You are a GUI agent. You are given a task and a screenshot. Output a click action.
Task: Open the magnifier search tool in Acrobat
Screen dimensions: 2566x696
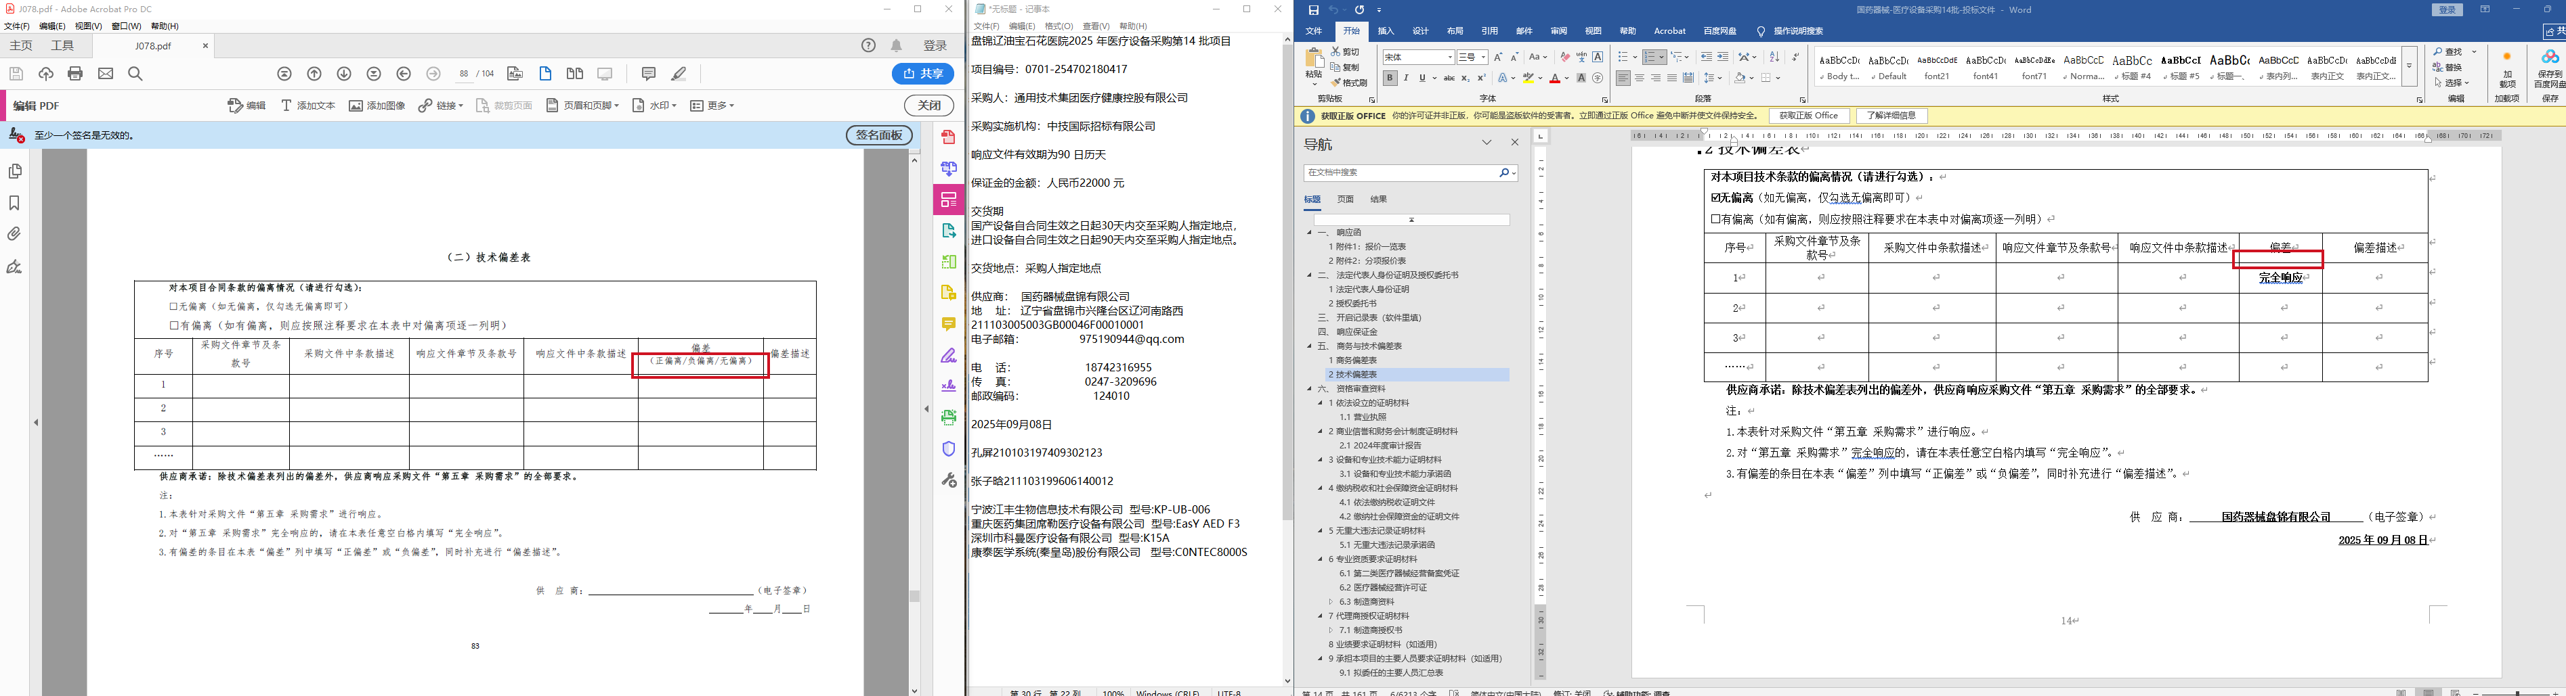click(135, 74)
